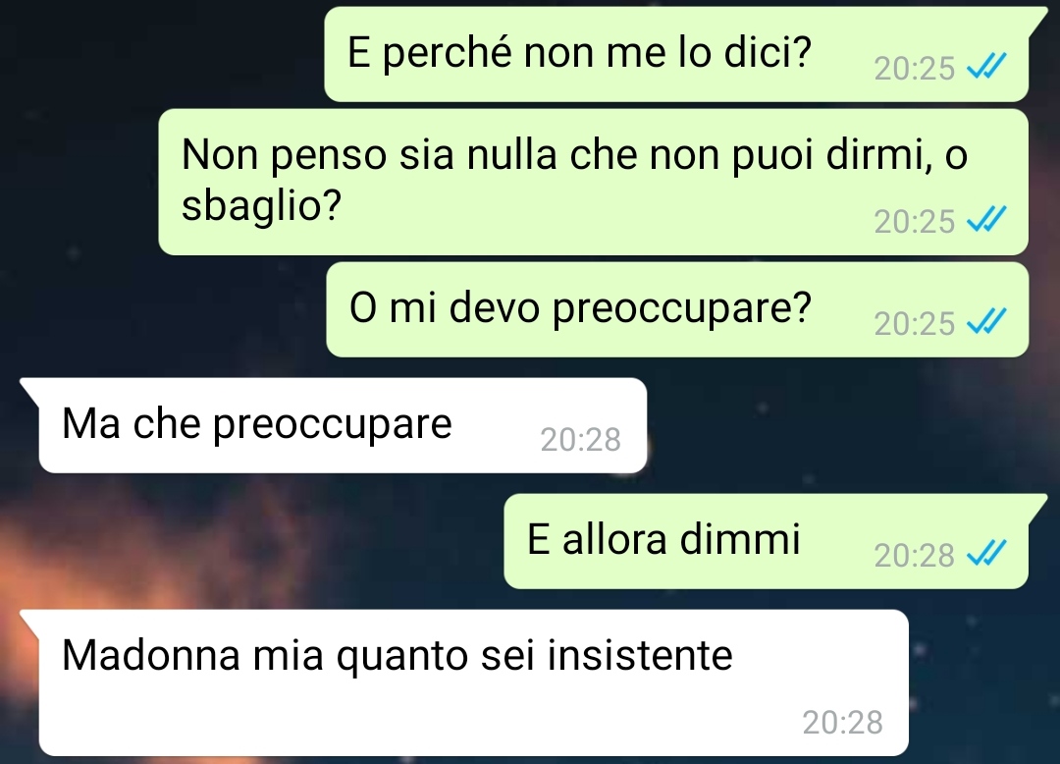Select the 'O mi devo preoccupare?' message

point(677,309)
